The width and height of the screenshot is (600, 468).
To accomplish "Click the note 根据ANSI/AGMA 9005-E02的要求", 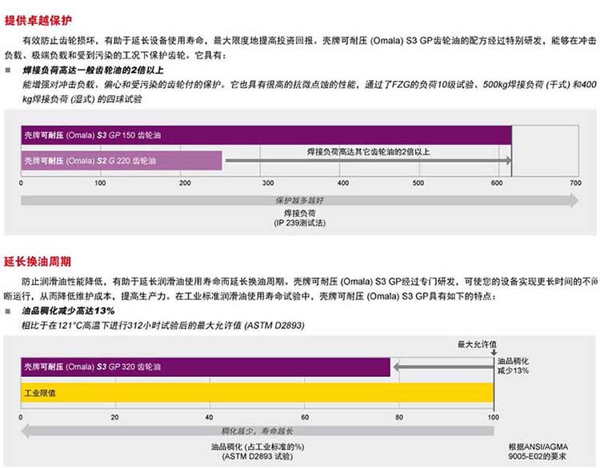I will pyautogui.click(x=538, y=451).
